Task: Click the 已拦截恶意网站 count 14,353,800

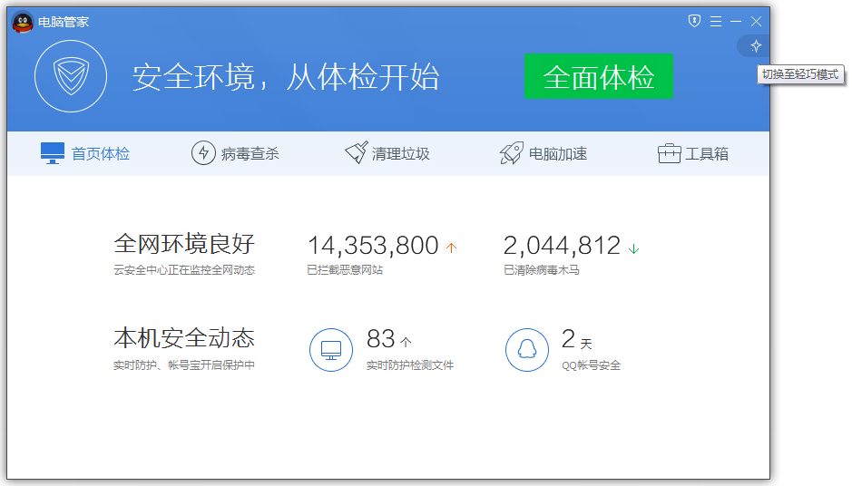Action: point(373,245)
